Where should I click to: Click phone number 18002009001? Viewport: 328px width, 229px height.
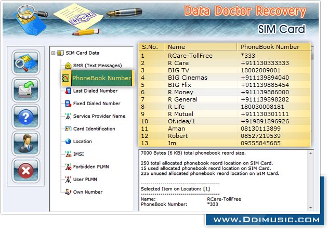tap(260, 70)
